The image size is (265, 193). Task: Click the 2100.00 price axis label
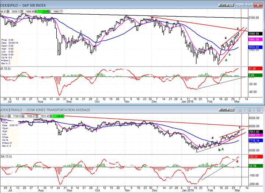254,18
